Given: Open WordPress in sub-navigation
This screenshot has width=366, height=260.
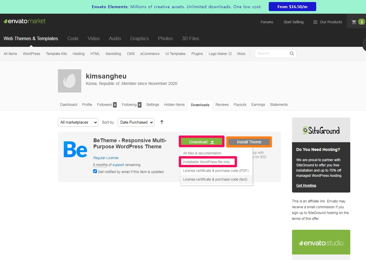Looking at the screenshot, I should (31, 54).
